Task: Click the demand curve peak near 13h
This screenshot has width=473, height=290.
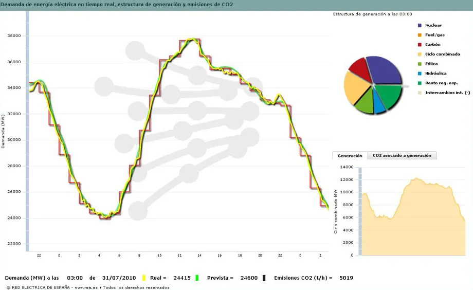Action: click(x=192, y=40)
